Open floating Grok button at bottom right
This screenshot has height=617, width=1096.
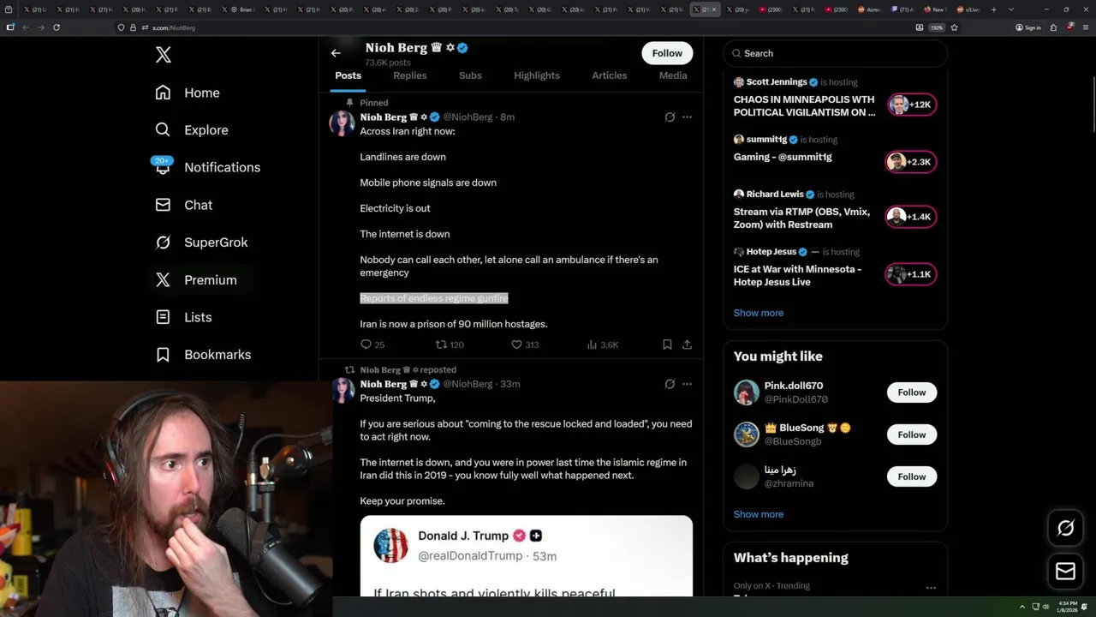click(1065, 529)
